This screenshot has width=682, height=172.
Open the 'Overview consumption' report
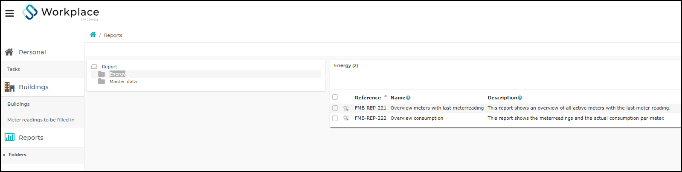(x=417, y=118)
